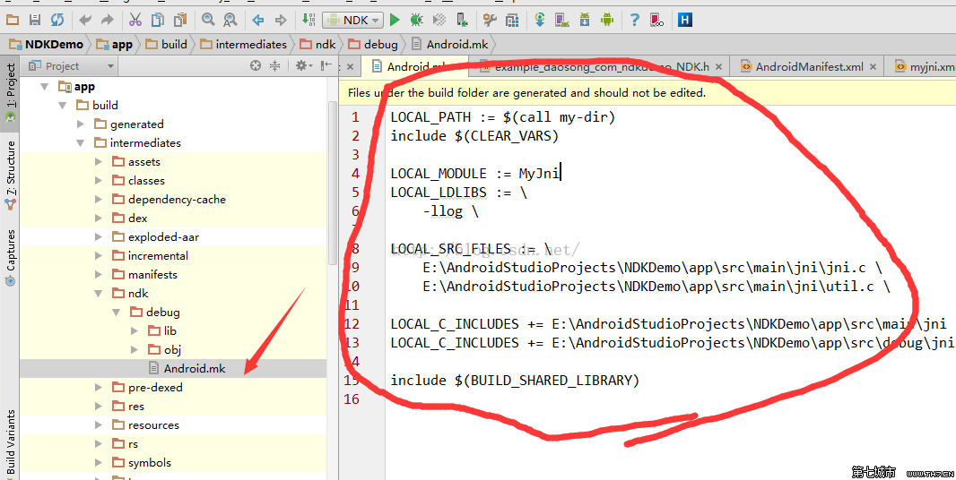Click the app breadcrumb item
The image size is (956, 480).
point(115,45)
